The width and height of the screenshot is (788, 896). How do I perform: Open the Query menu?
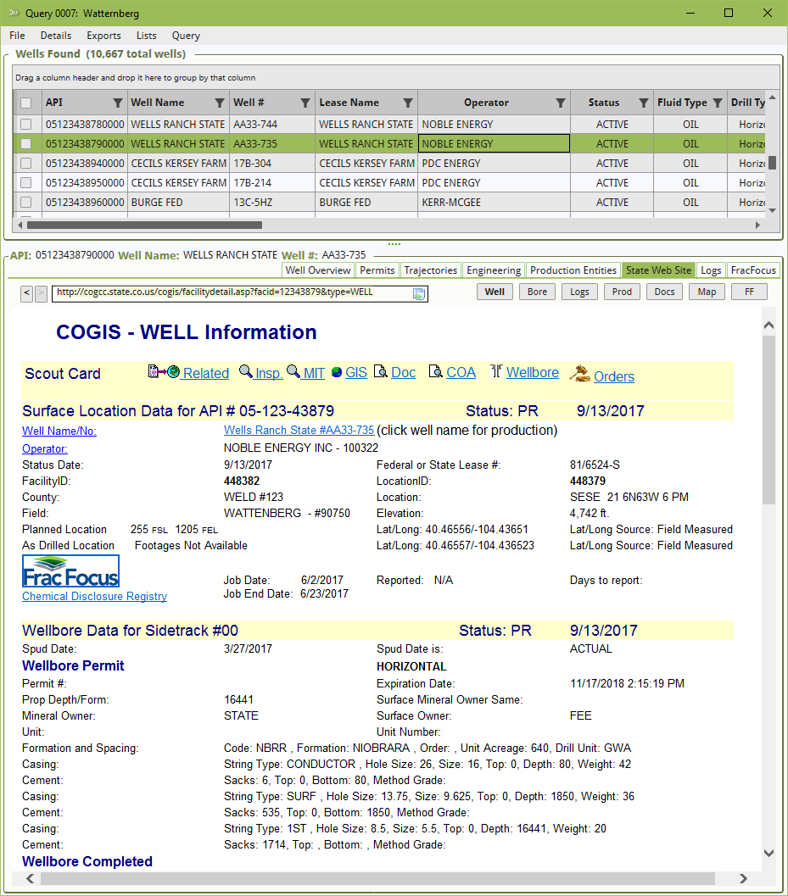click(x=186, y=36)
